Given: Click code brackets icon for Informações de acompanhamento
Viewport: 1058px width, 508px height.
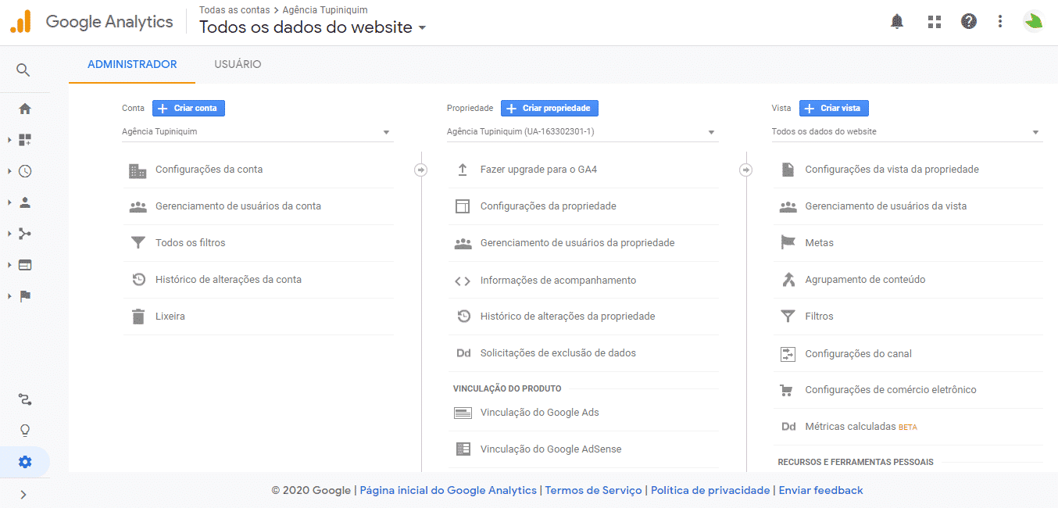Looking at the screenshot, I should (x=463, y=281).
